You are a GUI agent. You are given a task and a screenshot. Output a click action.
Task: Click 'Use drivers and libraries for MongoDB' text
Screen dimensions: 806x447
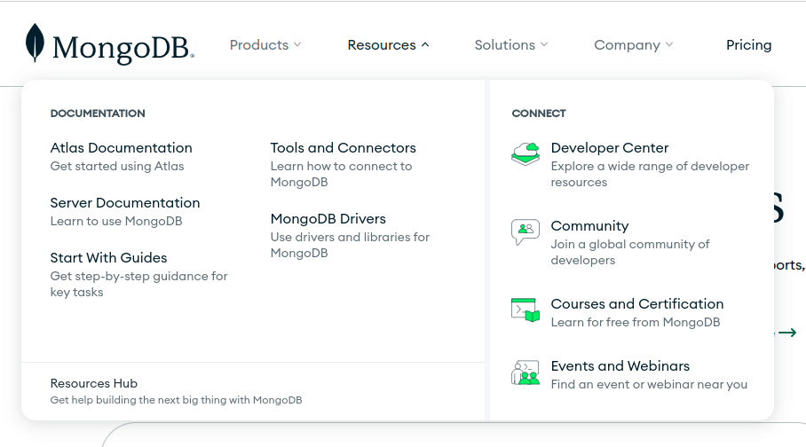(350, 245)
